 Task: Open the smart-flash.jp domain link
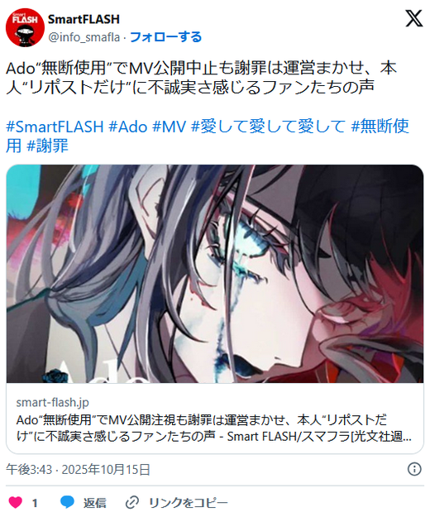click(53, 402)
